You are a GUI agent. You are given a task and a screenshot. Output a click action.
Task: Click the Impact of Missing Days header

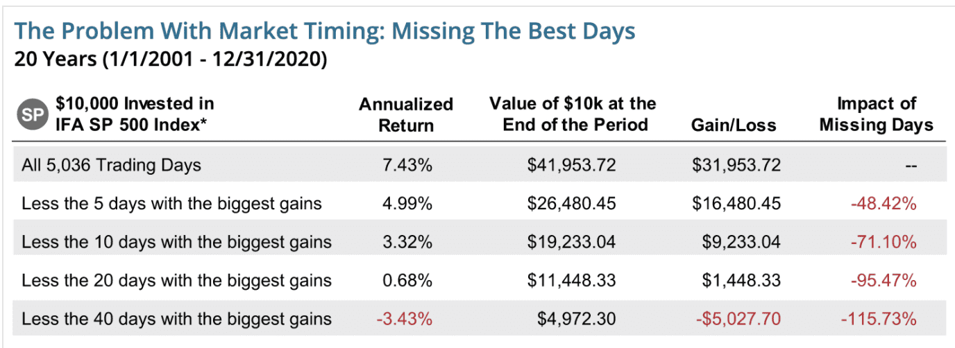coord(876,114)
